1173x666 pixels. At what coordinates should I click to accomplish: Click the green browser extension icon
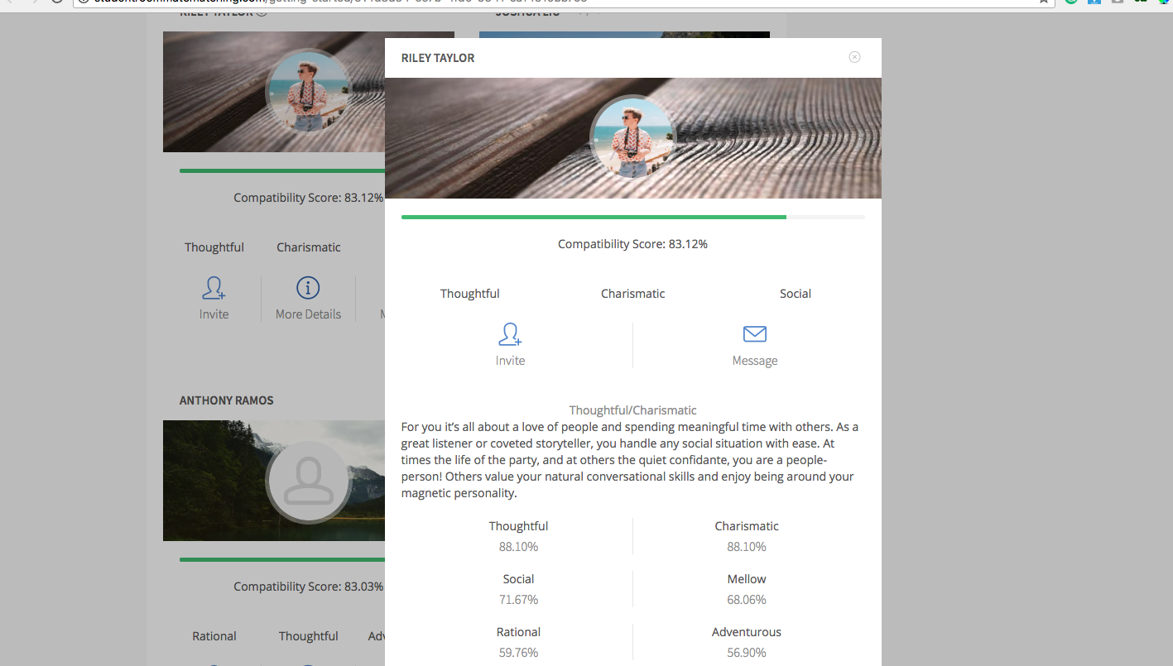click(x=1070, y=2)
